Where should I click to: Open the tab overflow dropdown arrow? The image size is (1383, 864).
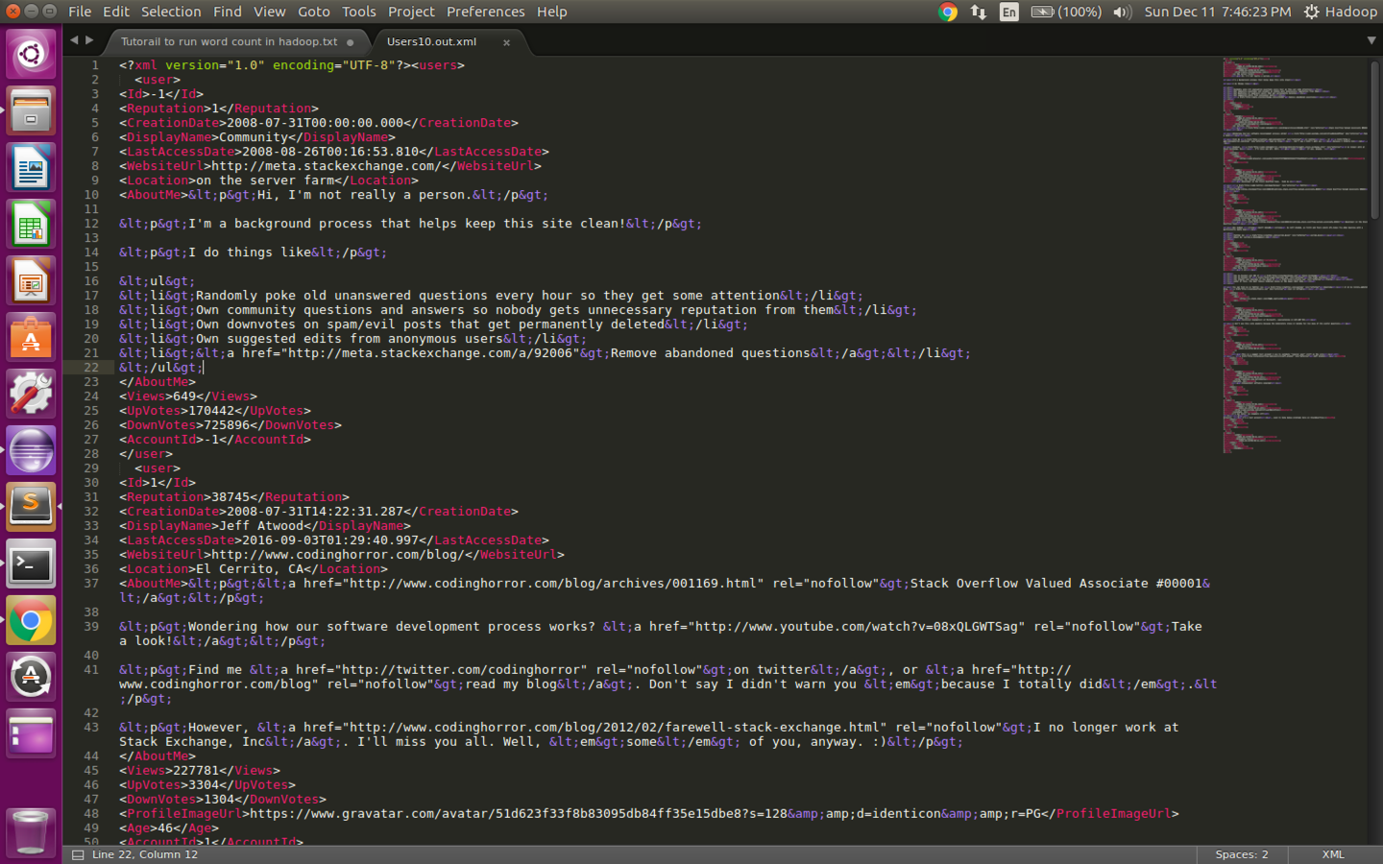click(1371, 41)
